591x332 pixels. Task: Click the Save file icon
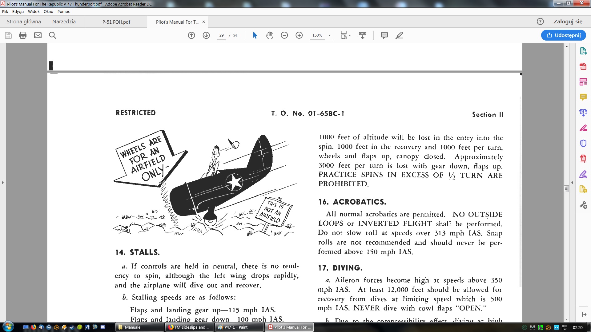[8, 35]
